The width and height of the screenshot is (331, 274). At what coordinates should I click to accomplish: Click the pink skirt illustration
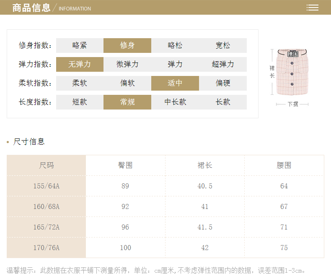pyautogui.click(x=293, y=74)
